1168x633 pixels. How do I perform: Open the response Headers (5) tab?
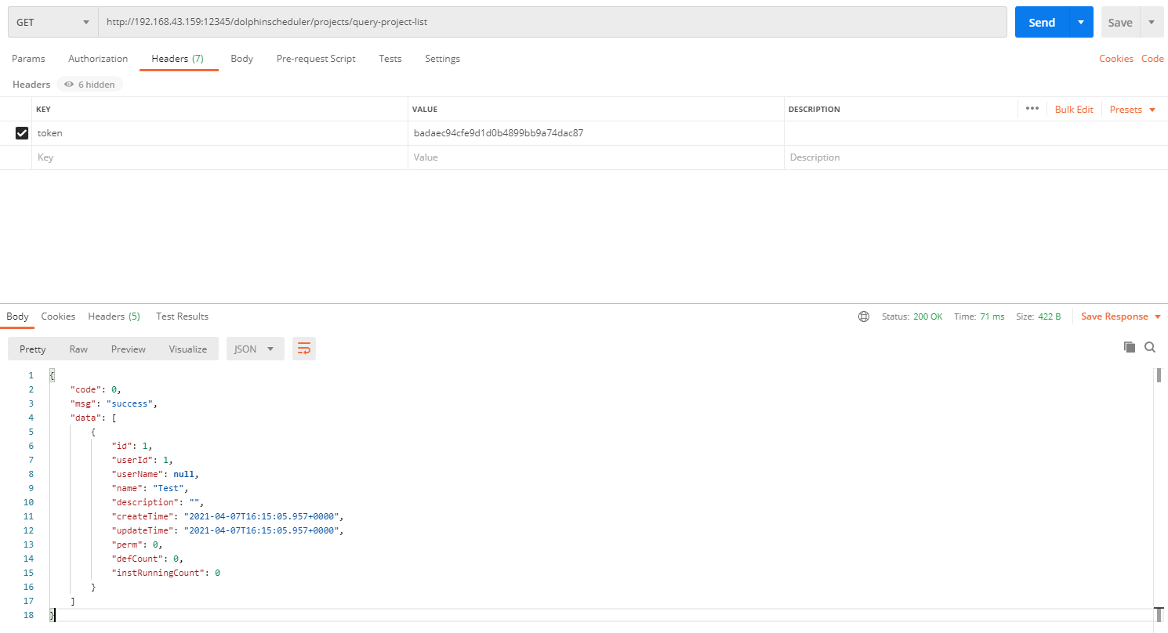(x=114, y=316)
